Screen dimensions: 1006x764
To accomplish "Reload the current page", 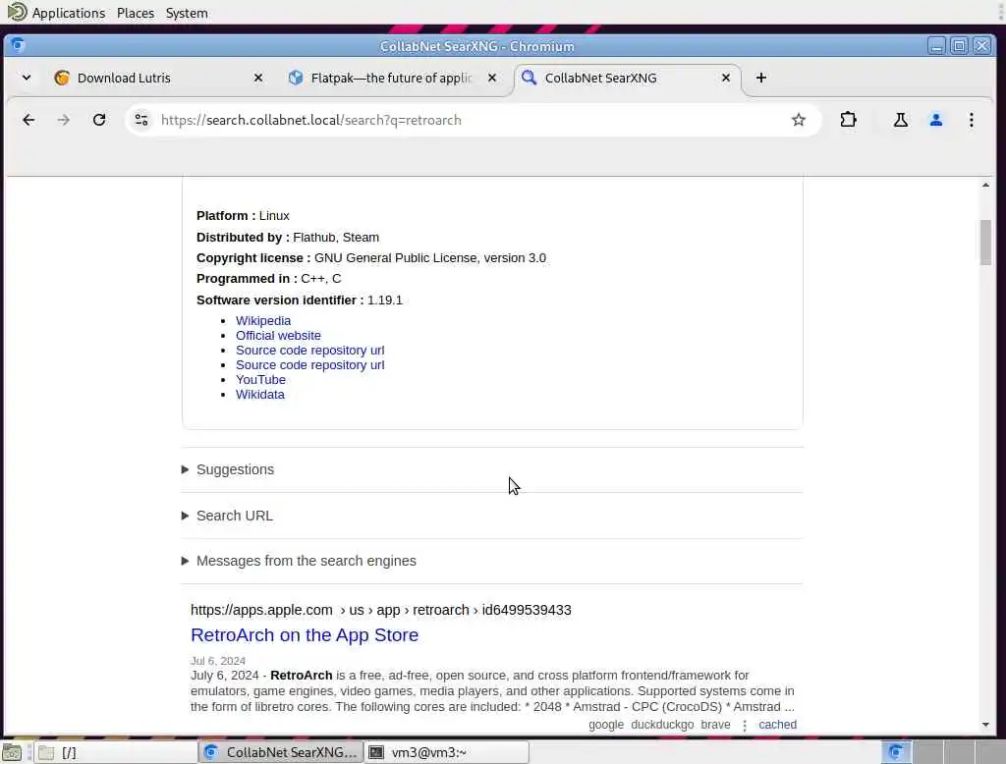I will [99, 120].
